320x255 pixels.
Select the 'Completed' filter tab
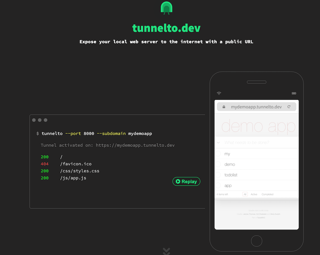[x=267, y=194]
